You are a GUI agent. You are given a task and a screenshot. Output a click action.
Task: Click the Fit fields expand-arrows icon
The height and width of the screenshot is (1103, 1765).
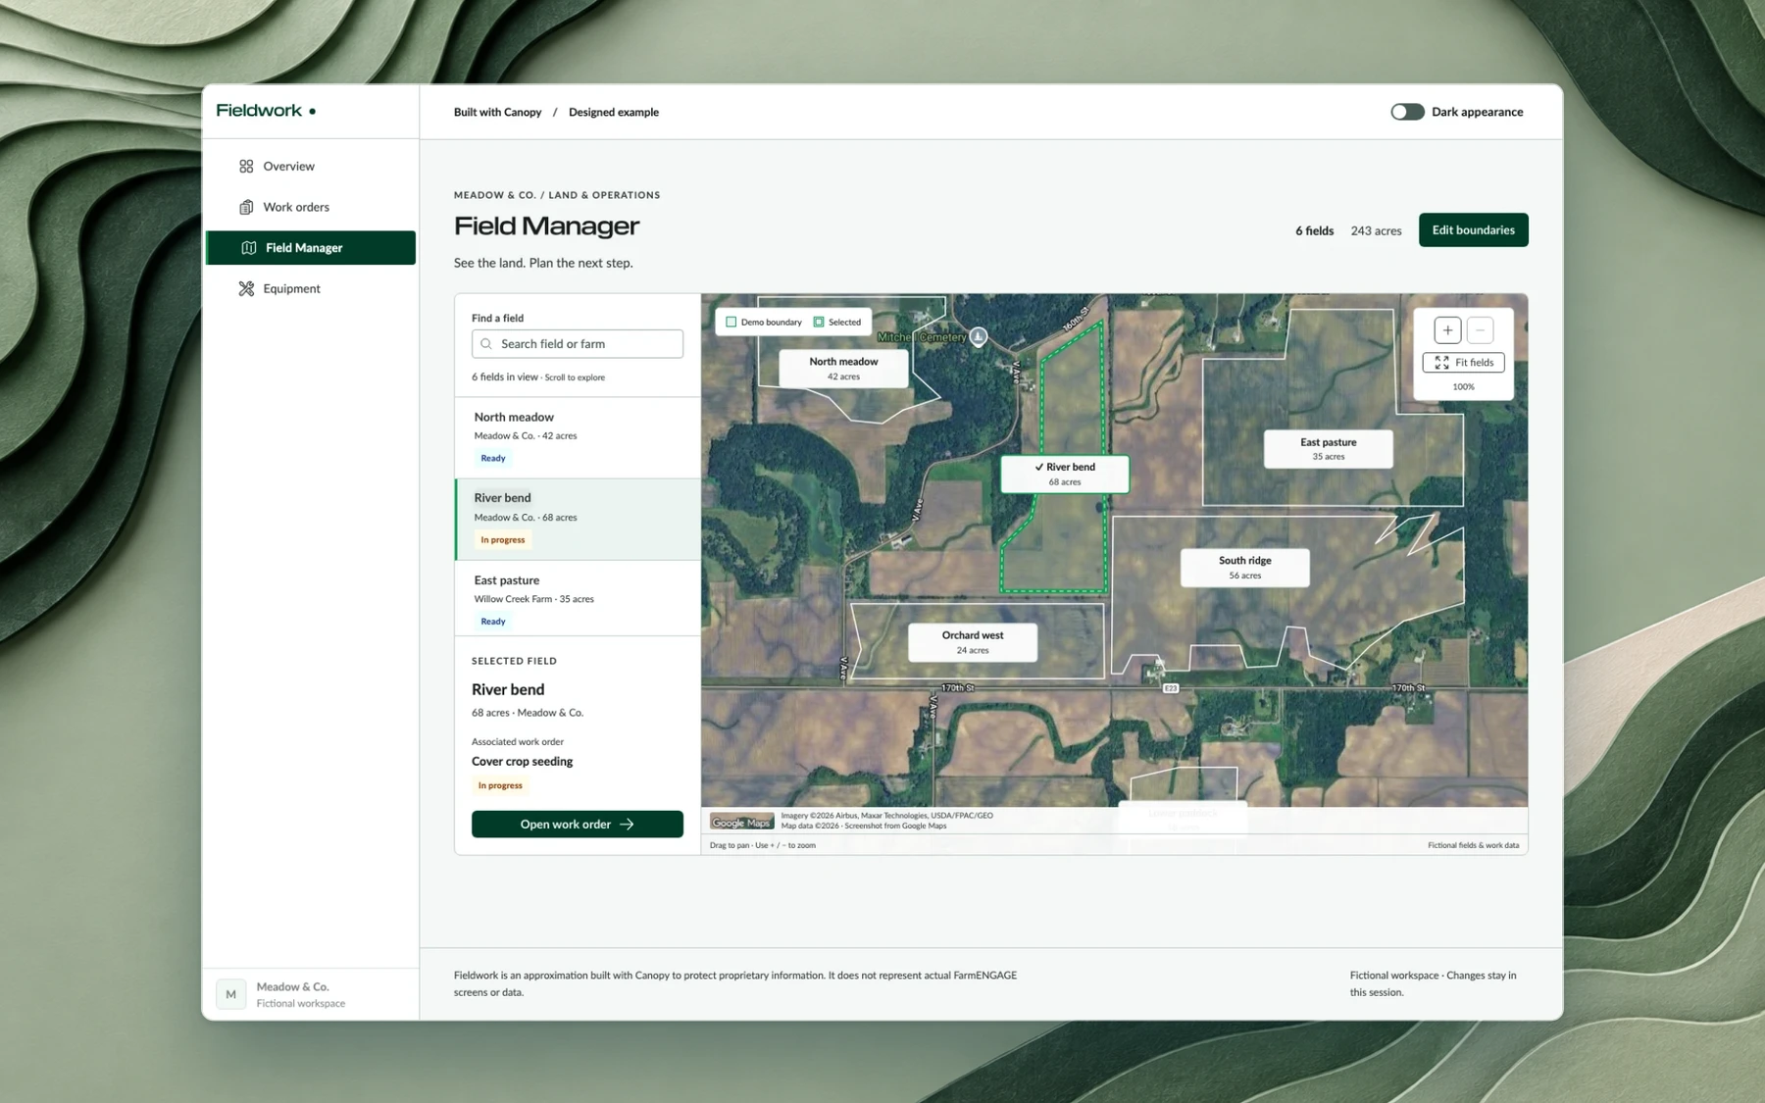click(1441, 363)
